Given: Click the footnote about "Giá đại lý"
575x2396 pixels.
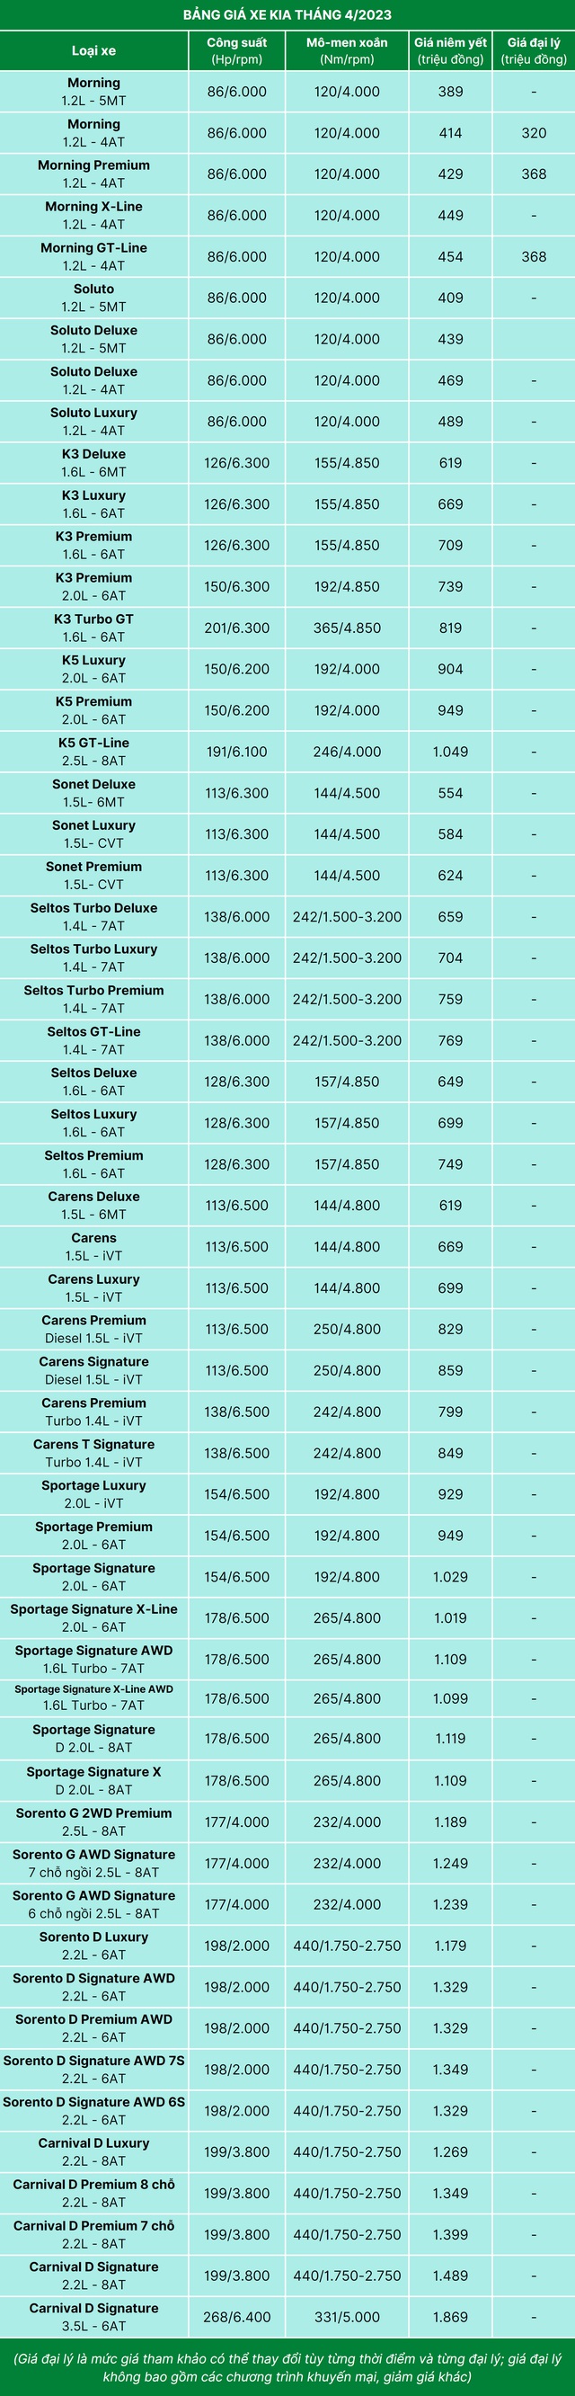Looking at the screenshot, I should point(287,2366).
